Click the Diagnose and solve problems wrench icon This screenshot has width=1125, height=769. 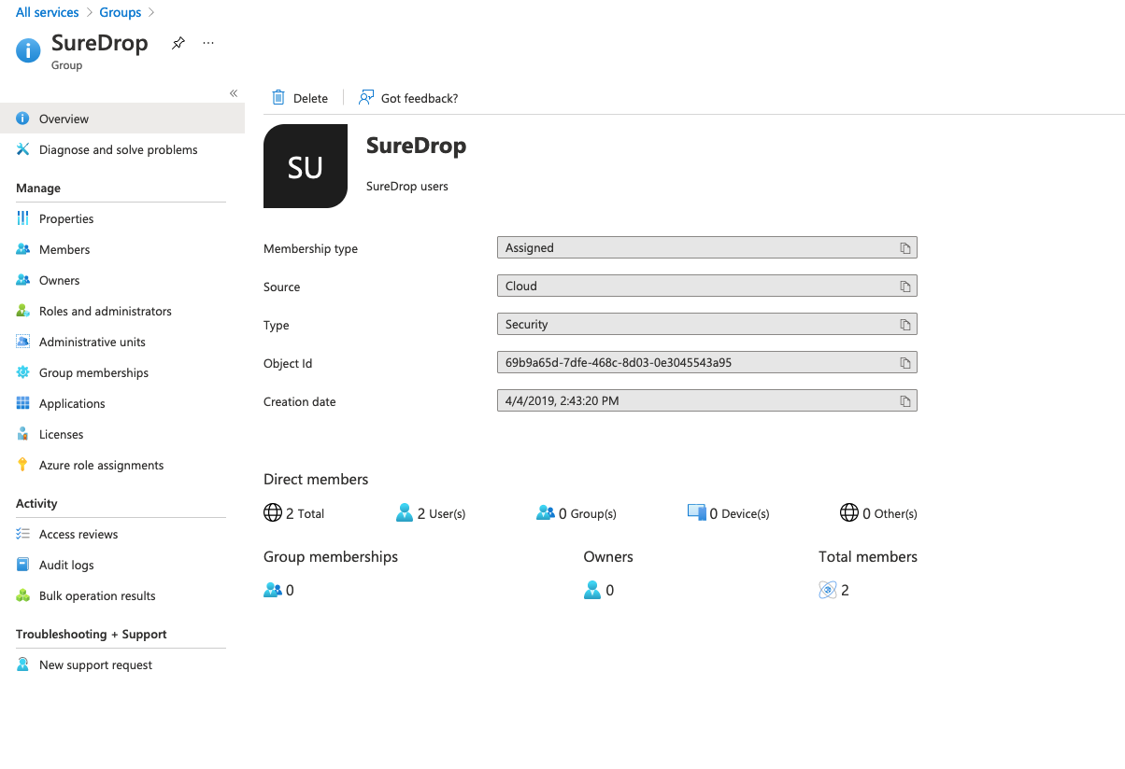click(23, 149)
